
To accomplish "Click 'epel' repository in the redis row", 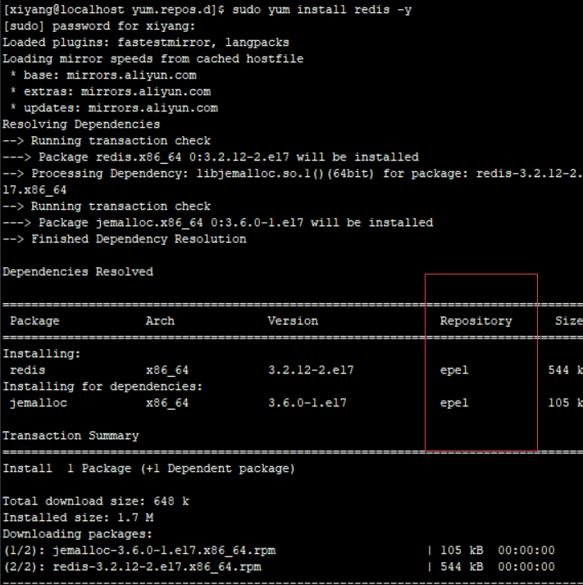I will pyautogui.click(x=454, y=370).
